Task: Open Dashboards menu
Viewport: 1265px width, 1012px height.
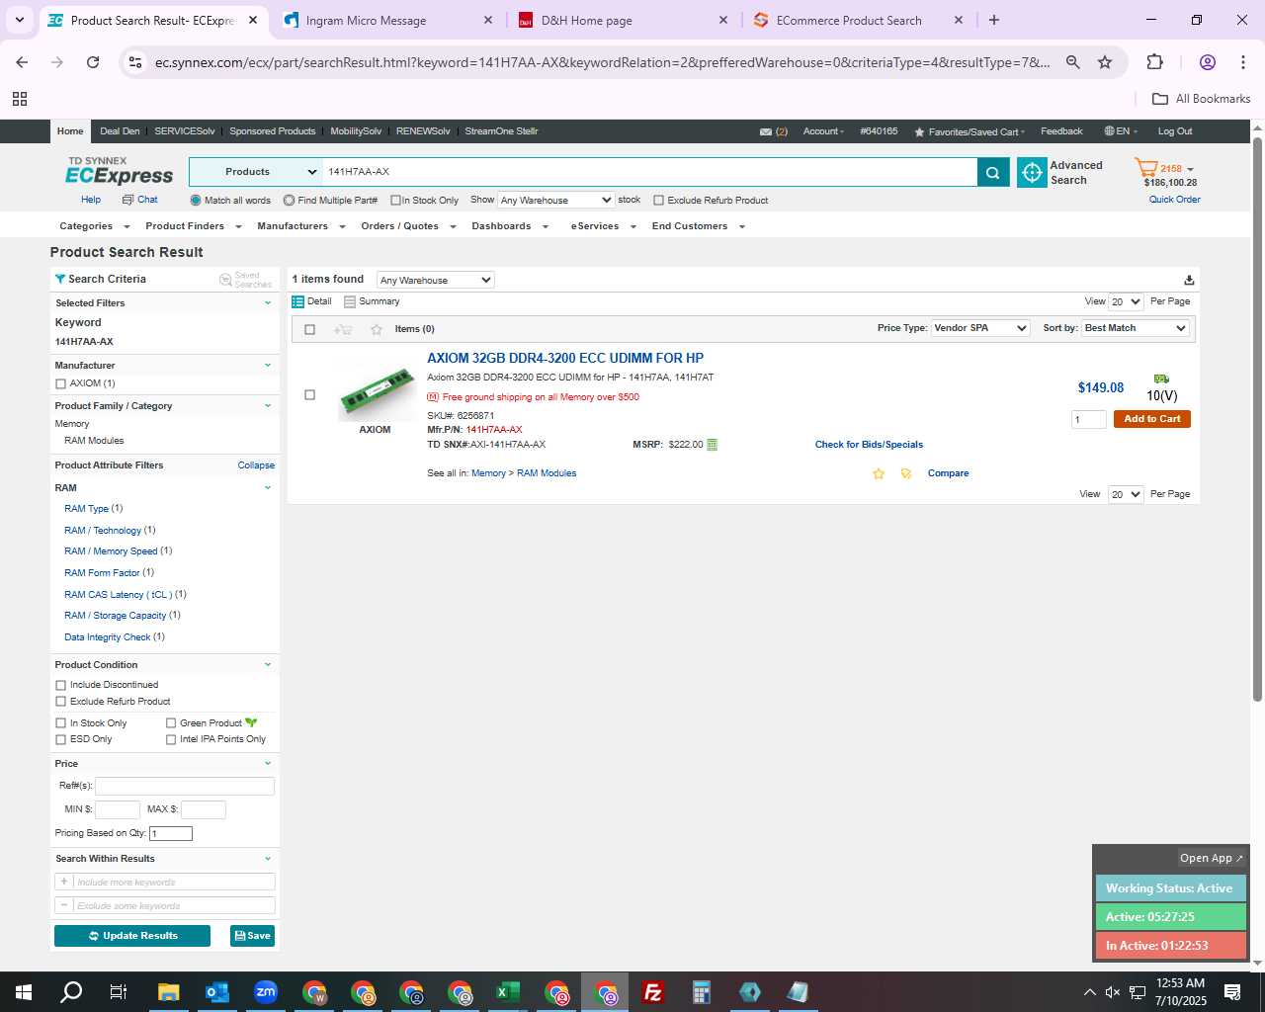Action: coord(510,226)
